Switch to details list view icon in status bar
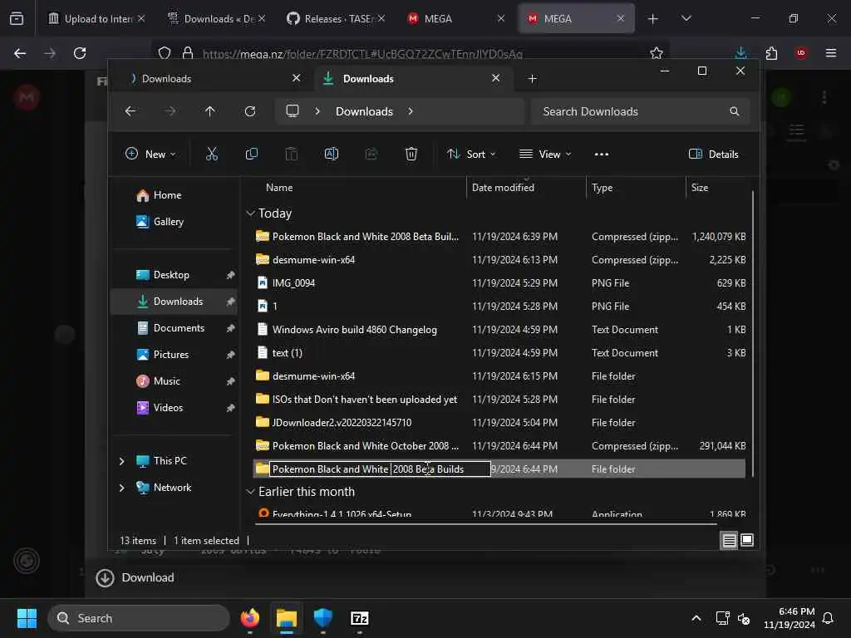851x638 pixels. [729, 540]
